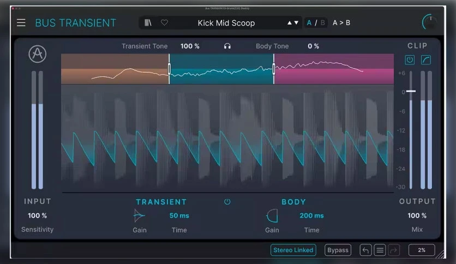Screen dimensions: 456x264
Task: Click the clip threshold slider at 0
Action: pyautogui.click(x=411, y=91)
